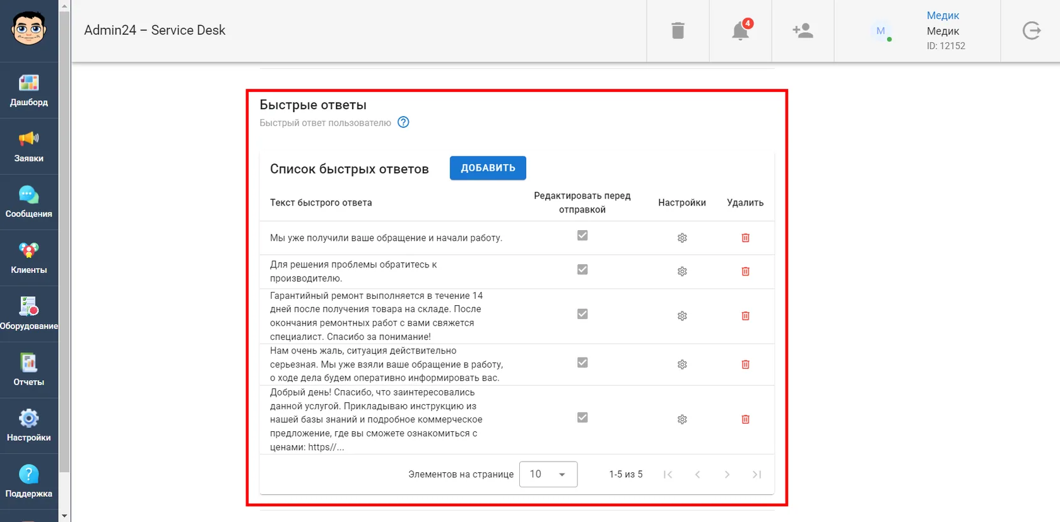Open settings gear for 'Гарантийный ремонт' reply
Viewport: 1060px width, 522px height.
pyautogui.click(x=682, y=316)
